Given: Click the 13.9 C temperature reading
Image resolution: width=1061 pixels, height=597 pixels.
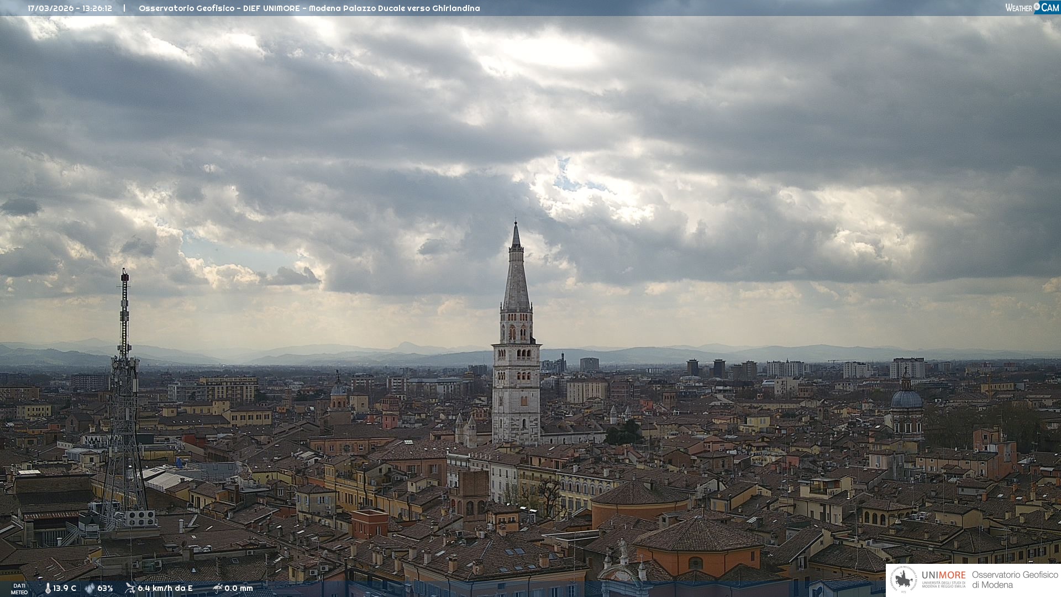Looking at the screenshot, I should [65, 588].
